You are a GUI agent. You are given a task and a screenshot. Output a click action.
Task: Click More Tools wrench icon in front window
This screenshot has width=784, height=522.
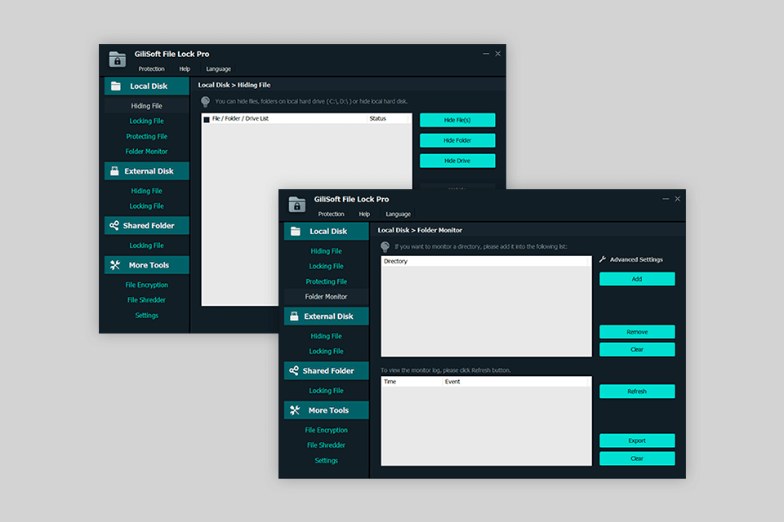pyautogui.click(x=295, y=410)
